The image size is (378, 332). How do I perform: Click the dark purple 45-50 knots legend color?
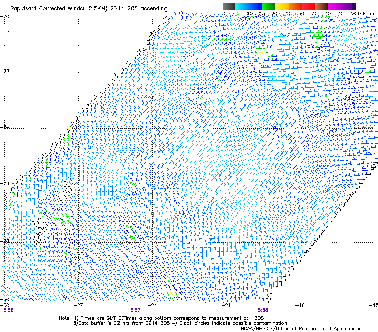tap(348, 6)
